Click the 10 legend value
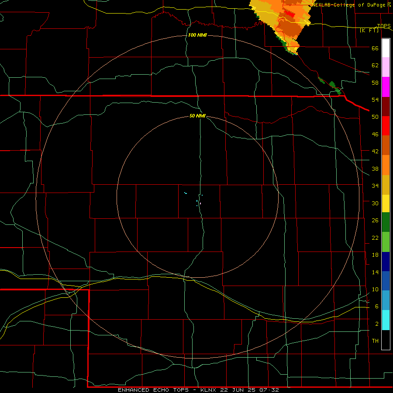 coord(375,290)
